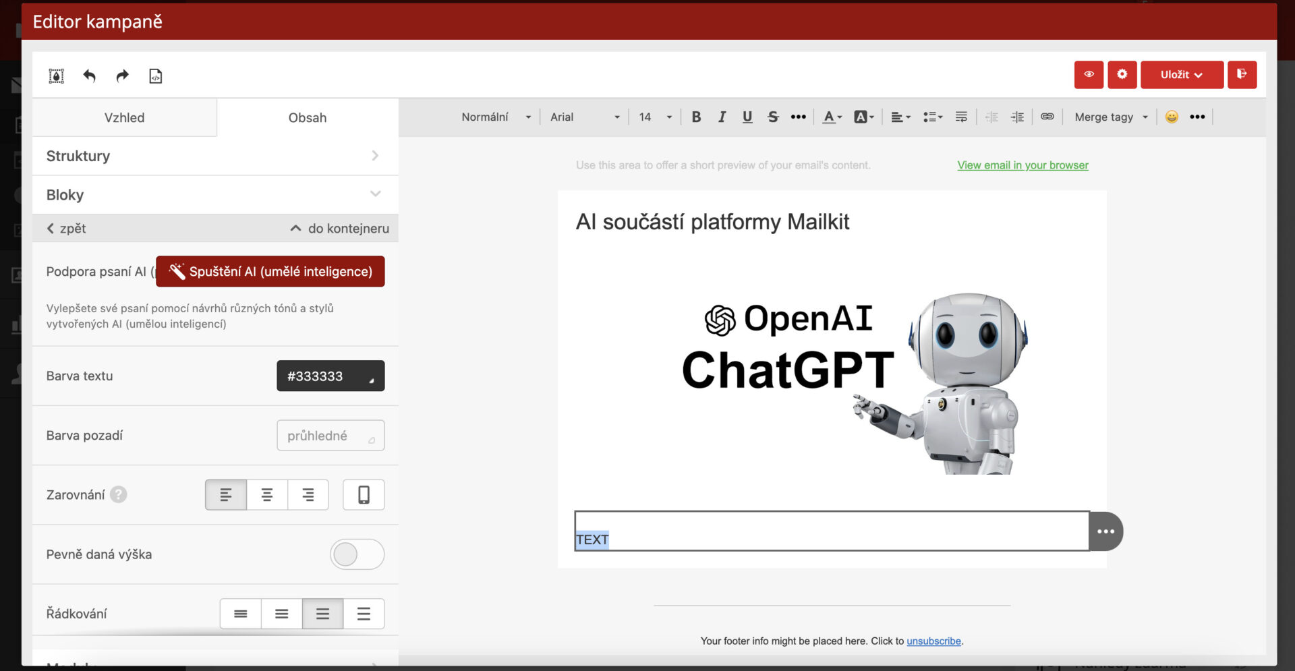
Task: Toggle underline formatting
Action: (747, 117)
